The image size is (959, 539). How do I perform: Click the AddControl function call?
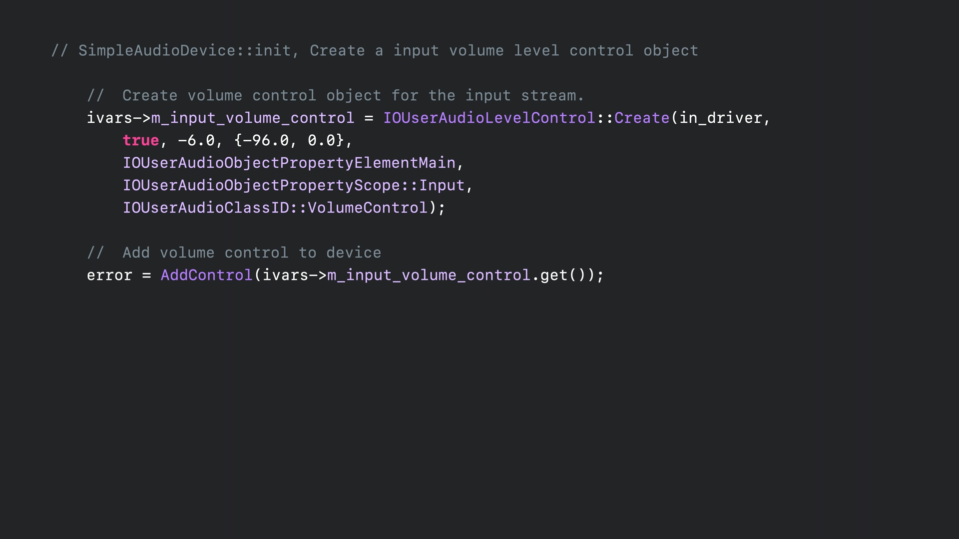[x=206, y=275]
